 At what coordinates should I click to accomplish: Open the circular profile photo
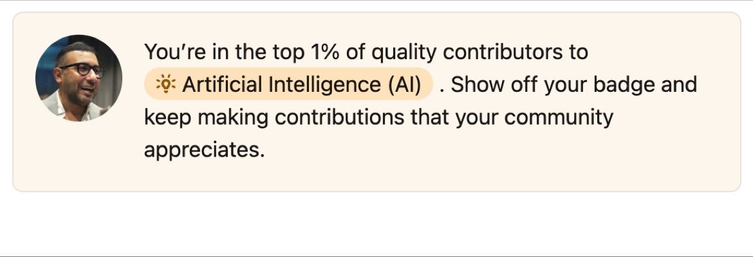(x=79, y=78)
